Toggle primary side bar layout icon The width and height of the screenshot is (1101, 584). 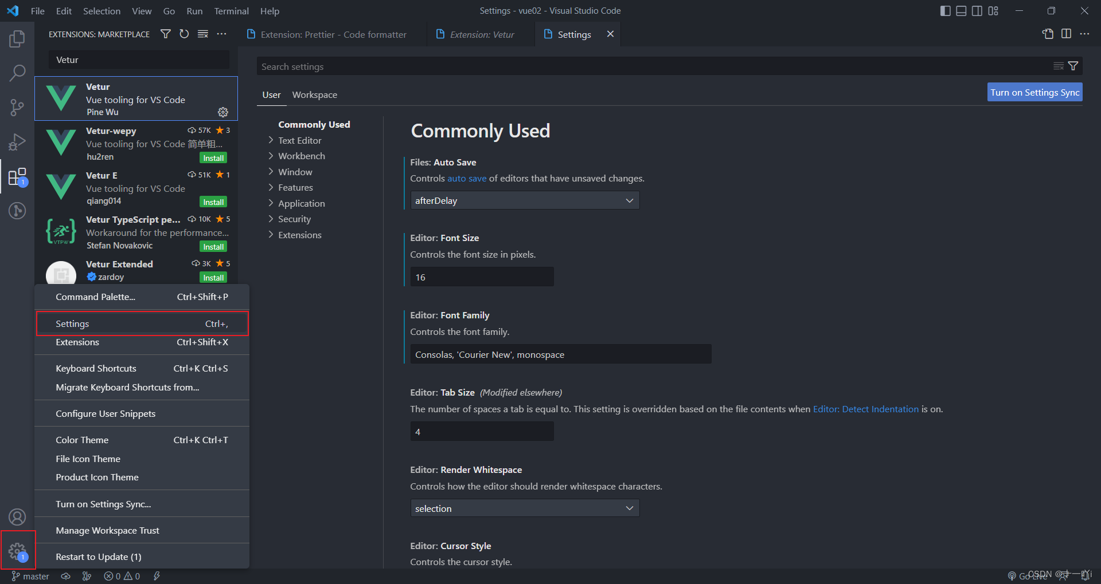click(x=946, y=11)
